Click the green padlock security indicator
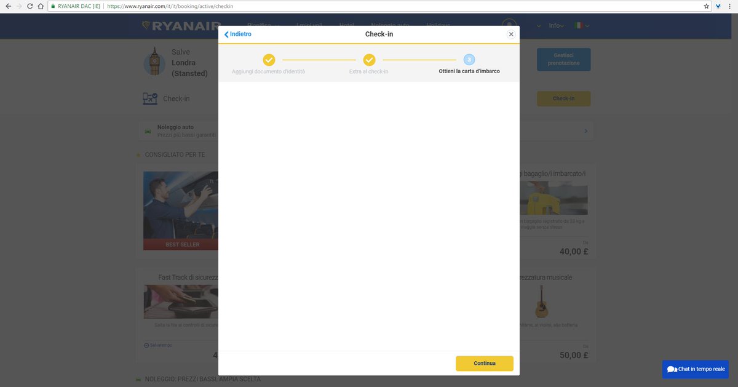The height and width of the screenshot is (387, 738). [x=53, y=6]
